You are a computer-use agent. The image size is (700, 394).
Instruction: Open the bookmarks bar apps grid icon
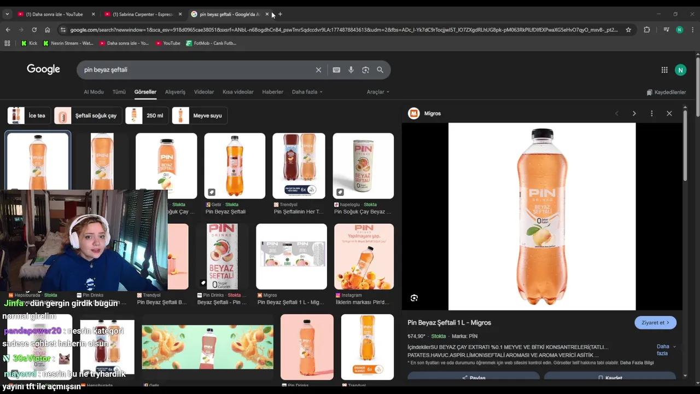pyautogui.click(x=7, y=43)
